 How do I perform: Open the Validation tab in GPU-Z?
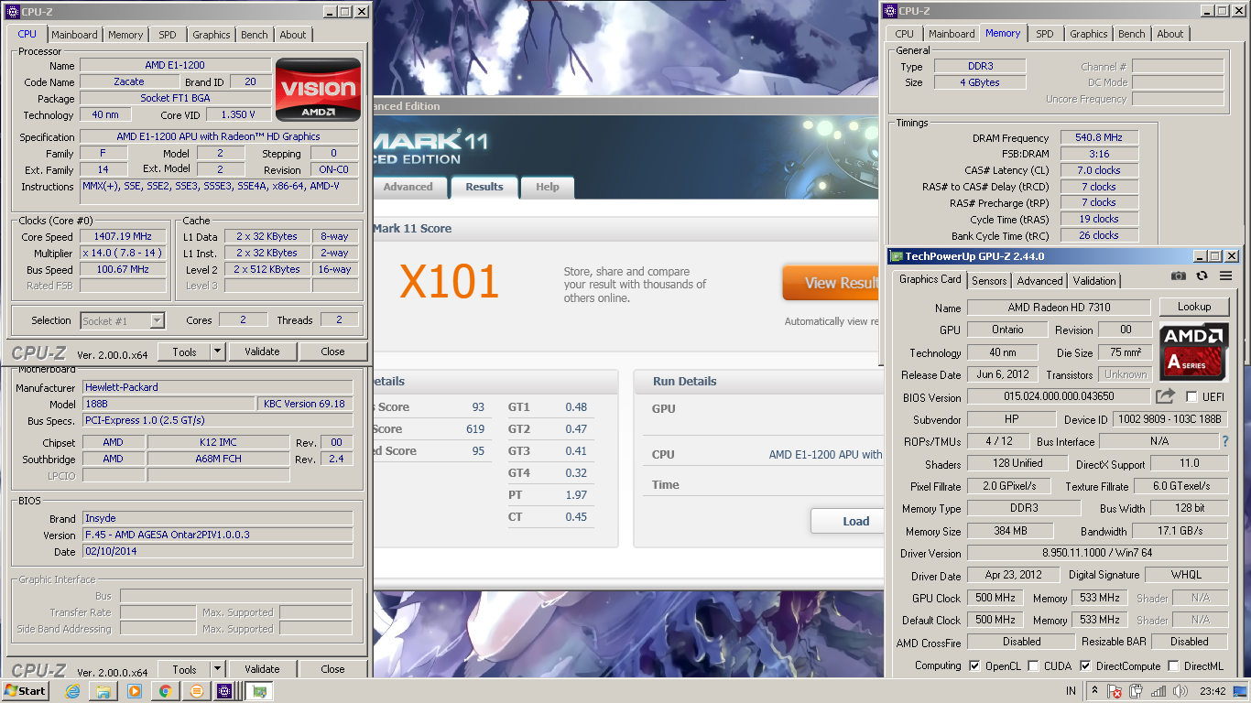click(x=1094, y=281)
